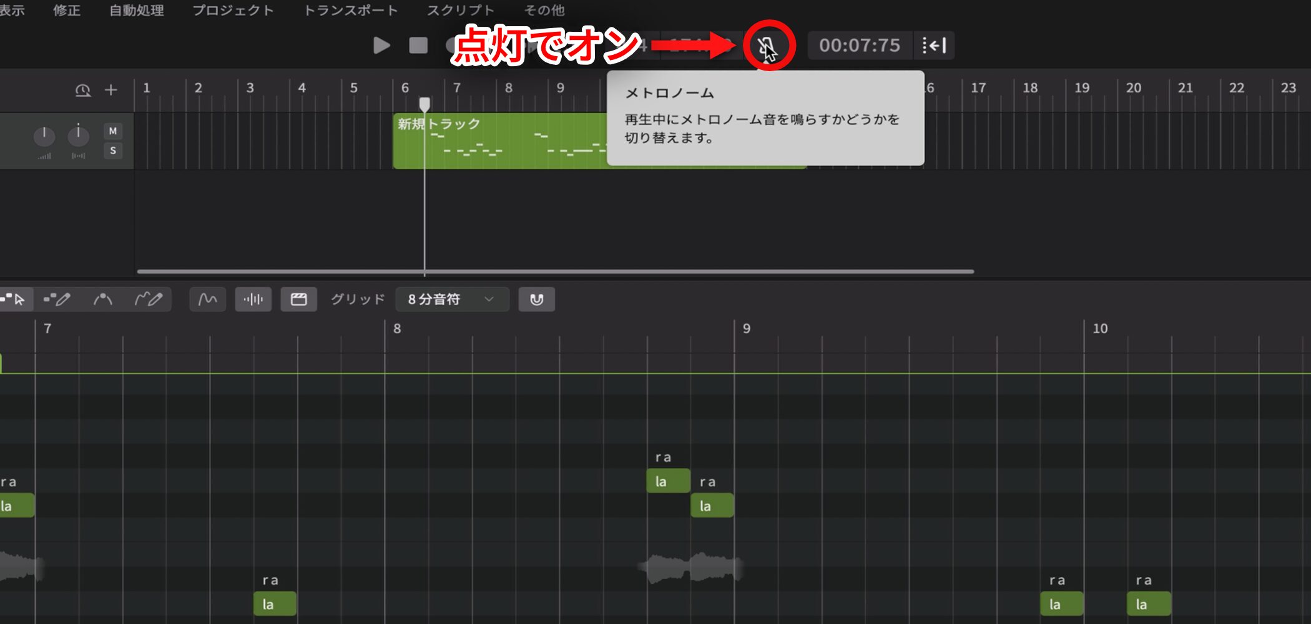Image resolution: width=1311 pixels, height=624 pixels.
Task: Open the 修正 menu
Action: [66, 10]
